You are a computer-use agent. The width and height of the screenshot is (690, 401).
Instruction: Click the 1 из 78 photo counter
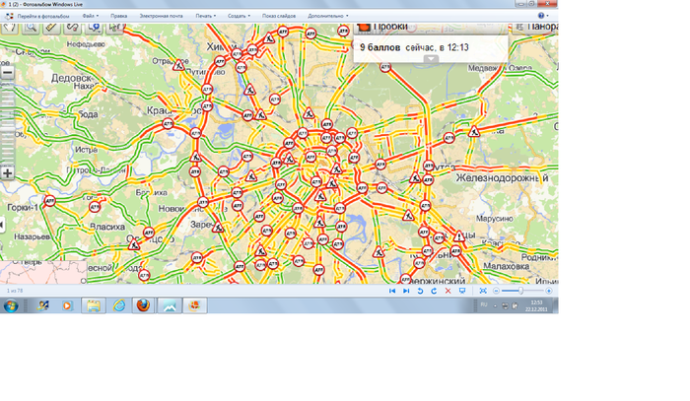pyautogui.click(x=15, y=291)
